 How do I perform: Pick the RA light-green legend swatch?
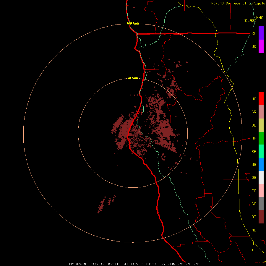[261, 151]
